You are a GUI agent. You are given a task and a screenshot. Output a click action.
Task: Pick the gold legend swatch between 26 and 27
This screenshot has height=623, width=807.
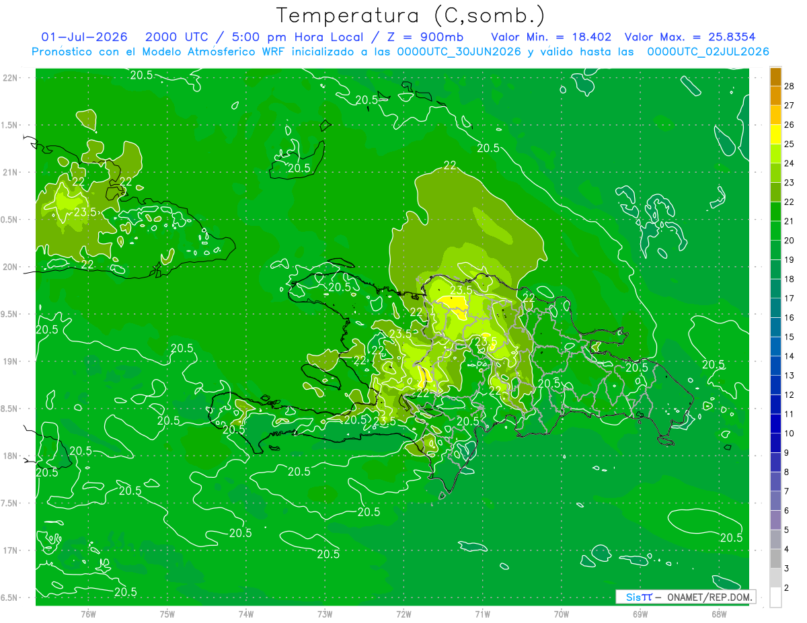[x=775, y=115]
